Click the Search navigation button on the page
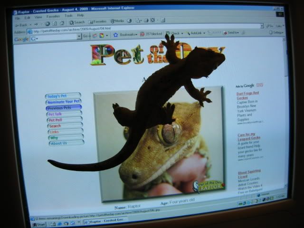The height and width of the screenshot is (228, 304). (x=65, y=125)
